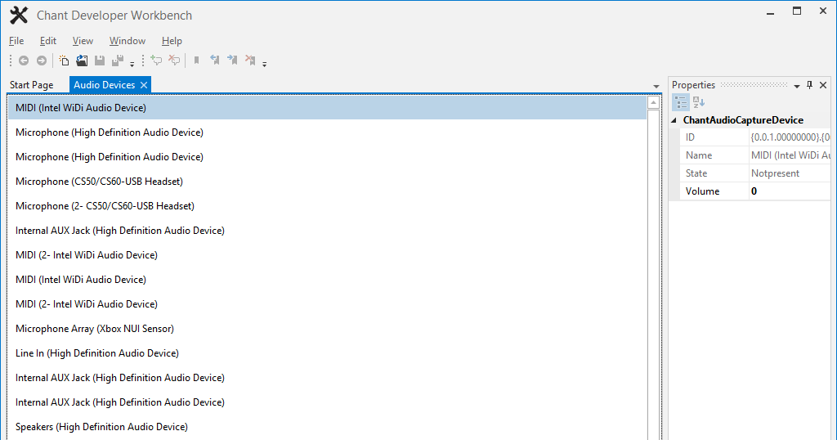The width and height of the screenshot is (837, 440).
Task: Click the Chant Developer Workbench app icon
Action: [19, 15]
